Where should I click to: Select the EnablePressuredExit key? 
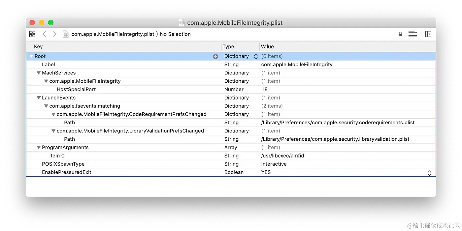[x=67, y=172]
